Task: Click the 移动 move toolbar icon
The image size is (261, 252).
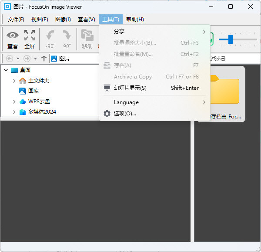Action: [87, 35]
